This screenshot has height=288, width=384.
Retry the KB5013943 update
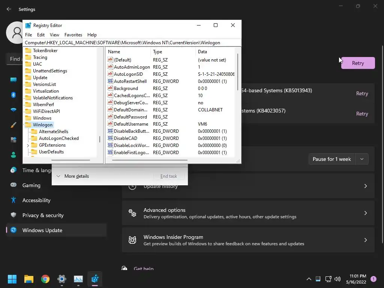[x=362, y=93]
